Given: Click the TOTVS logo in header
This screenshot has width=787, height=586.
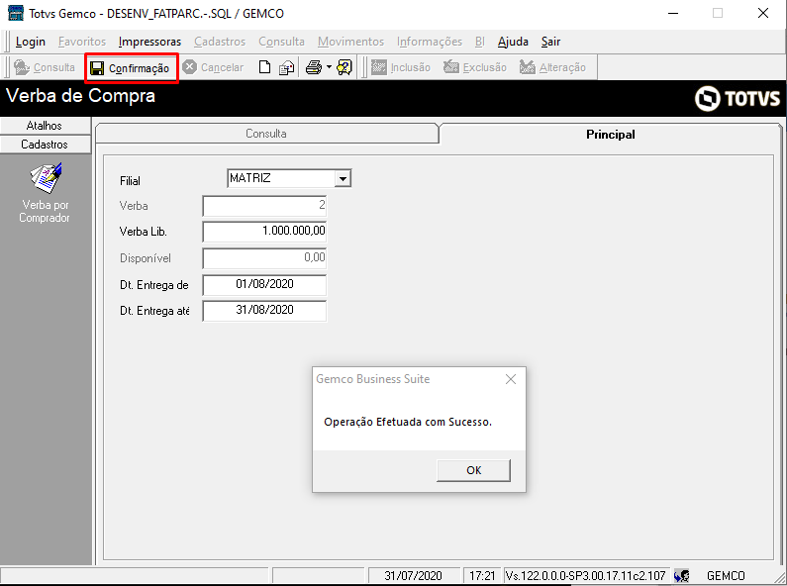Looking at the screenshot, I should pyautogui.click(x=738, y=98).
